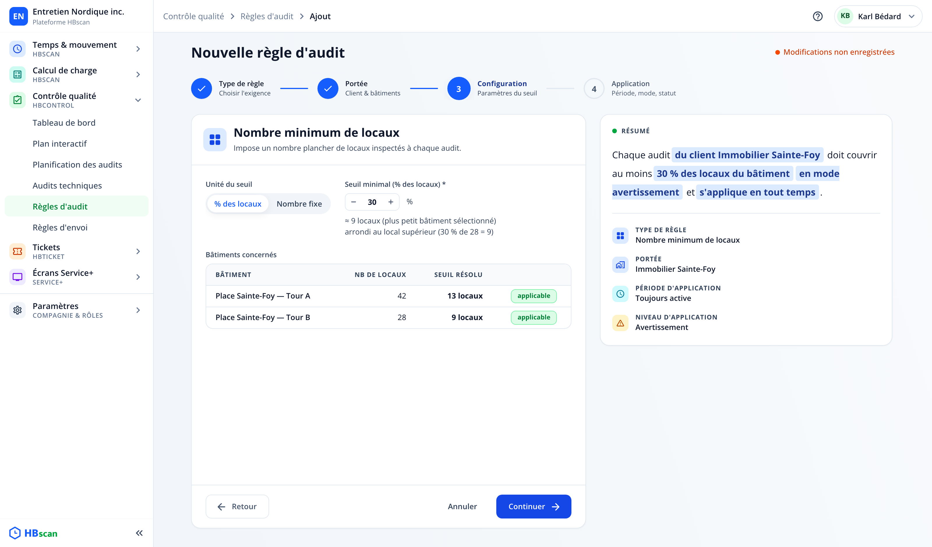
Task: Click the Paramètres gear icon
Action: click(x=17, y=310)
